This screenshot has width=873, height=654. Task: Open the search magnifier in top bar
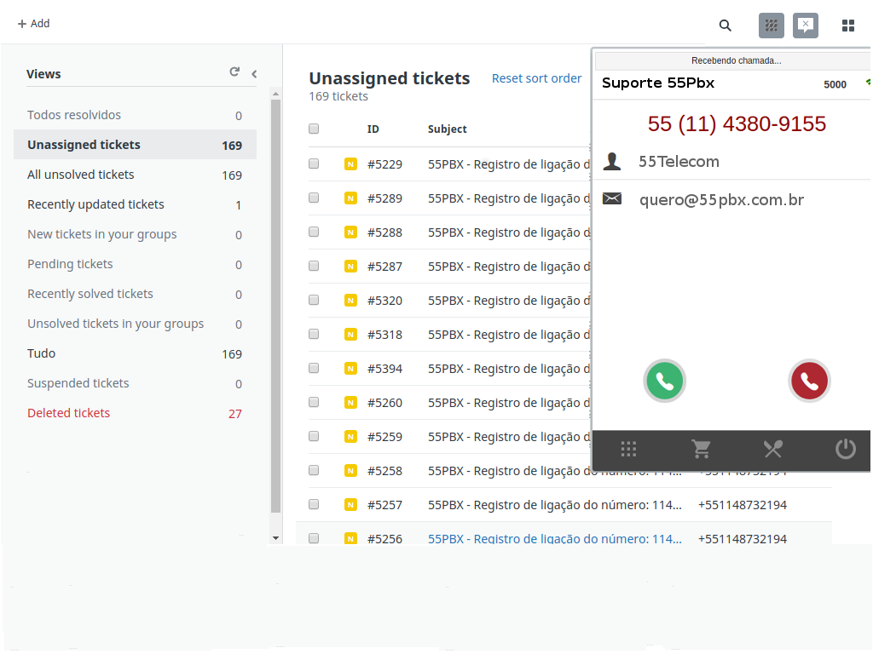(x=726, y=26)
